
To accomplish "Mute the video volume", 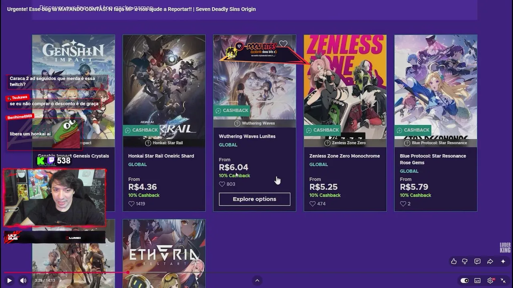I will (x=23, y=280).
